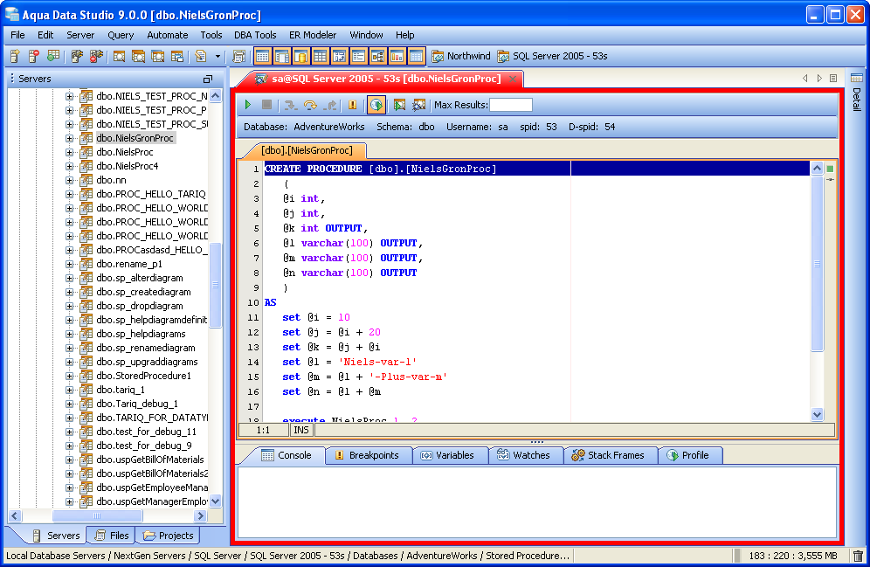Open the Files tab at the bottom of the sidebar
The width and height of the screenshot is (870, 567).
point(111,536)
